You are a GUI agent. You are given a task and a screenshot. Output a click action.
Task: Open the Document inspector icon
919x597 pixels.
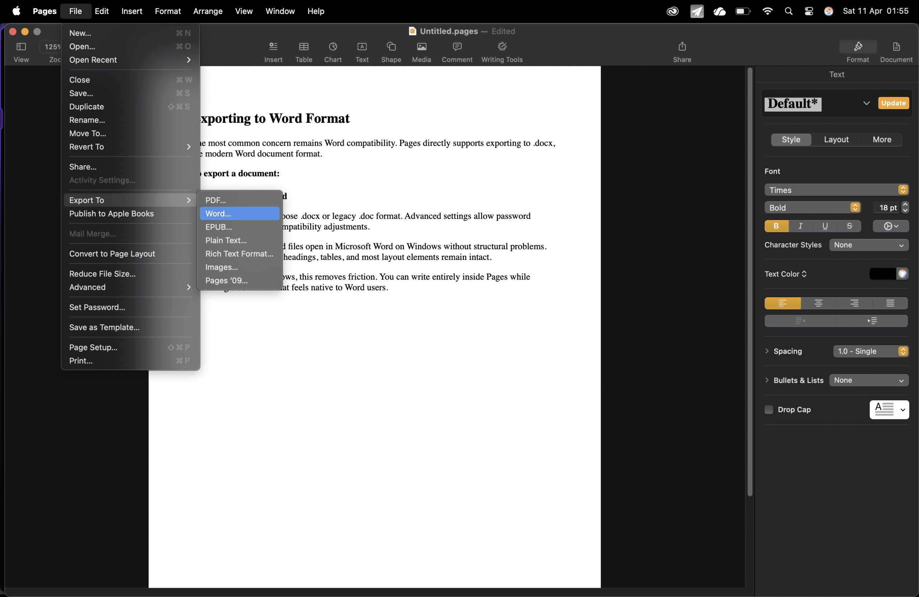[x=896, y=47]
